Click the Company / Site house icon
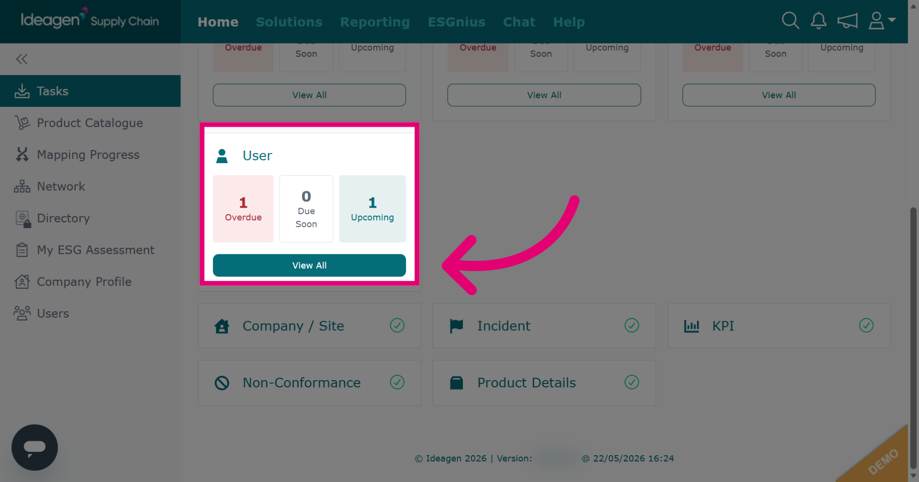 (x=222, y=326)
